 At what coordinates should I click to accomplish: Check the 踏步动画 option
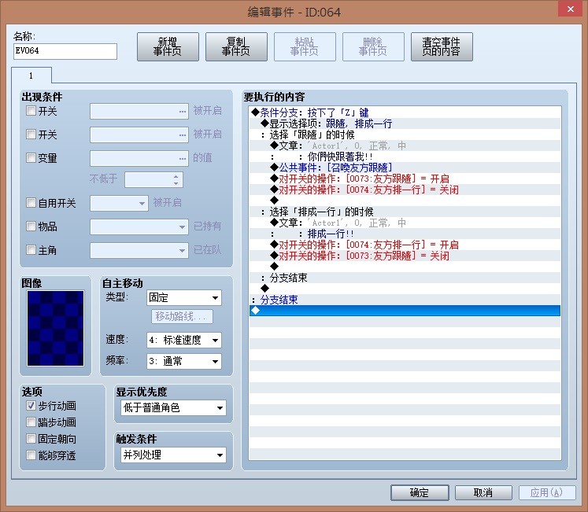(x=31, y=422)
